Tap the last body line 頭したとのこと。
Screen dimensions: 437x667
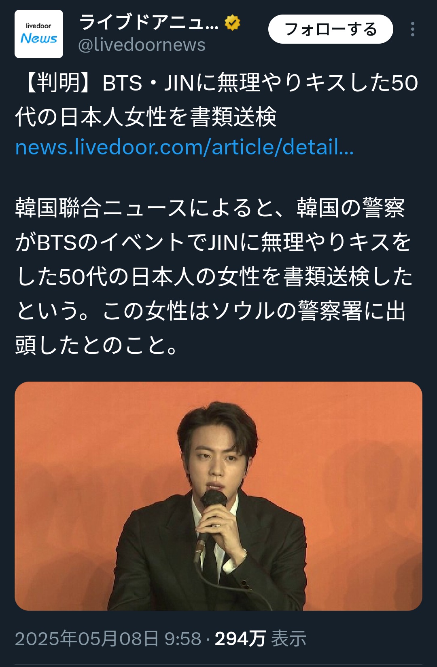point(96,345)
